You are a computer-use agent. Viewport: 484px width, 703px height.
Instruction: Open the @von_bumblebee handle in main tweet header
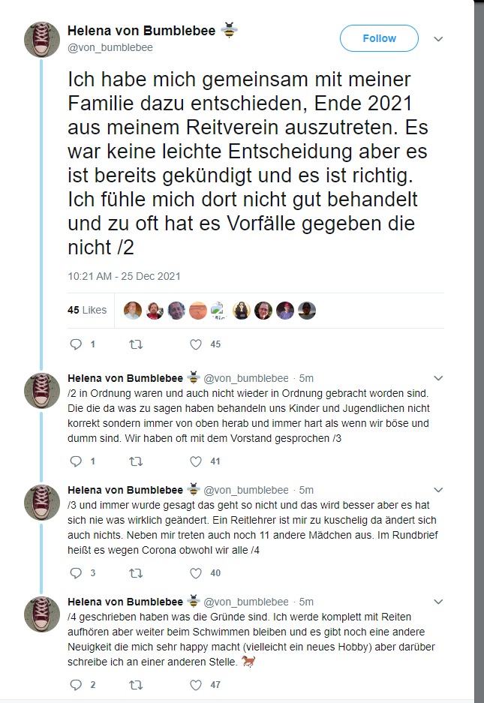(110, 47)
